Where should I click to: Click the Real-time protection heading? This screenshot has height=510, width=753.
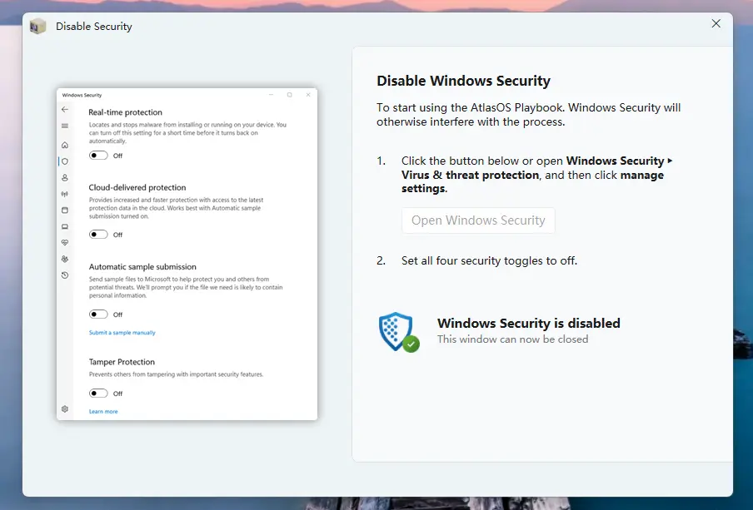(125, 112)
